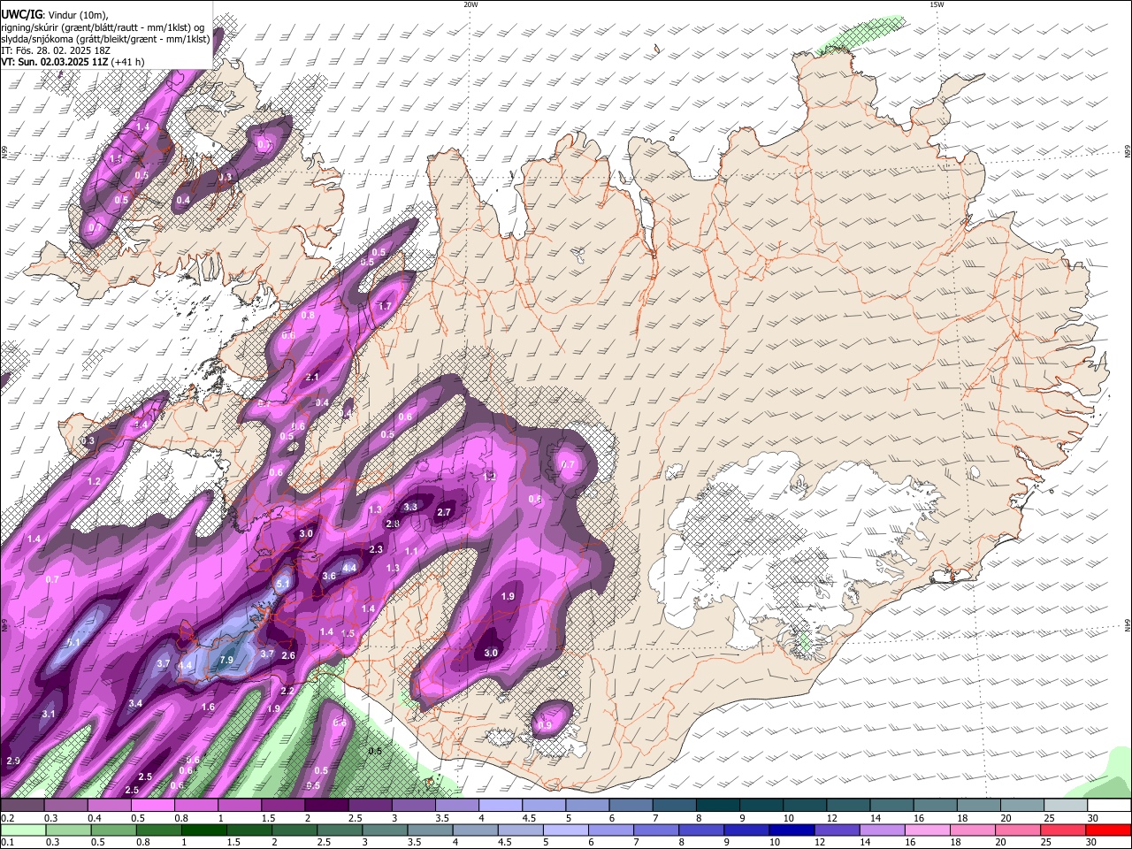Screen dimensions: 1132x849
Task: Click the 2.9 precipitation value on the map
Action: click(x=13, y=761)
